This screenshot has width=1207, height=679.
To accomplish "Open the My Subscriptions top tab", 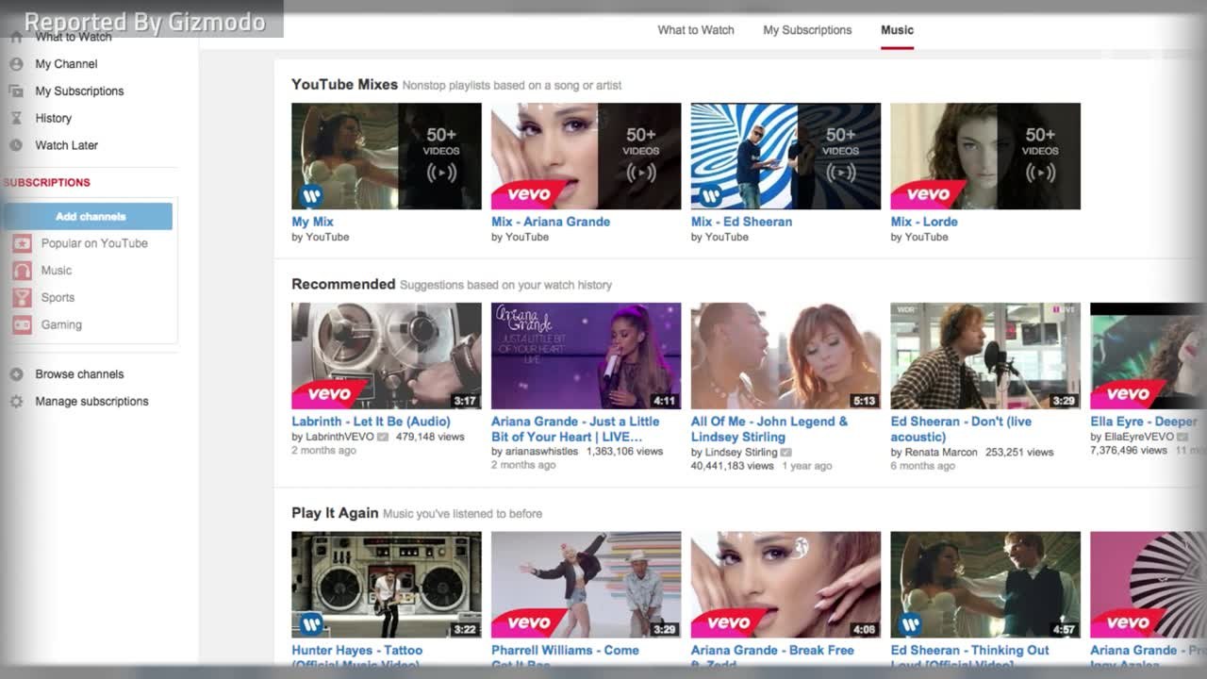I will coord(807,30).
